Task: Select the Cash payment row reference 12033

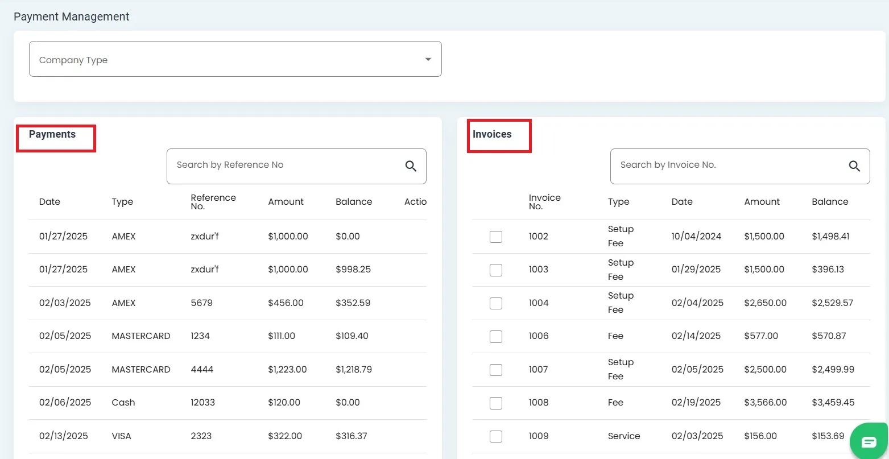Action: click(202, 403)
